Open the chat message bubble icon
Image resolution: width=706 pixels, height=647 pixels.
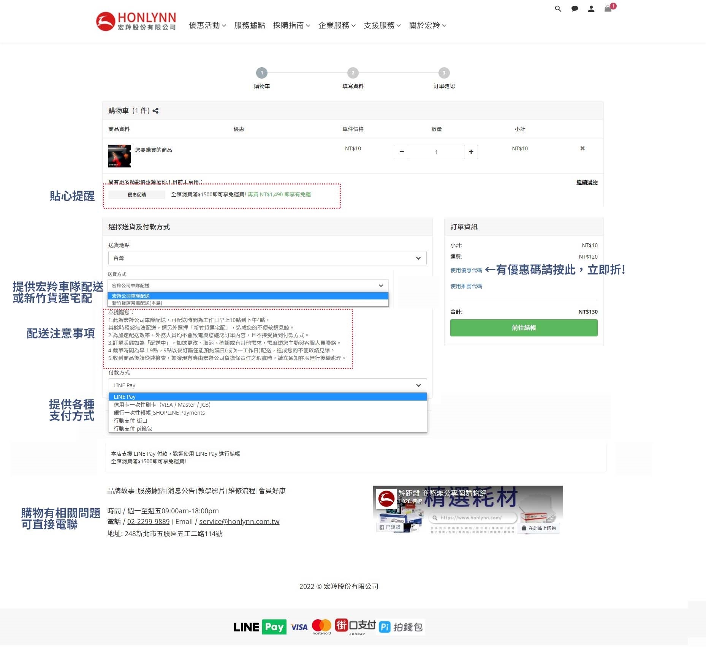click(575, 9)
